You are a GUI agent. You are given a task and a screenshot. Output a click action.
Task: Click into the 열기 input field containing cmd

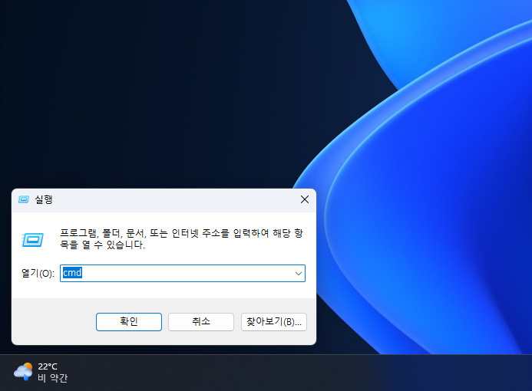[183, 274]
